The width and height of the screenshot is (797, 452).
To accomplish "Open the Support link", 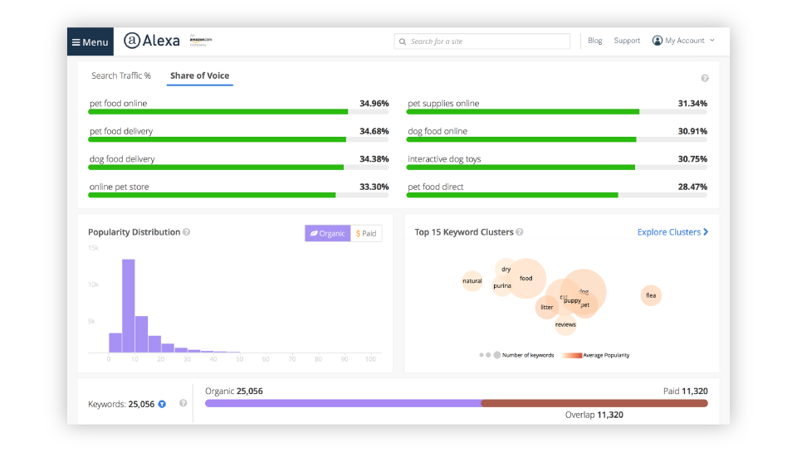I will point(627,41).
